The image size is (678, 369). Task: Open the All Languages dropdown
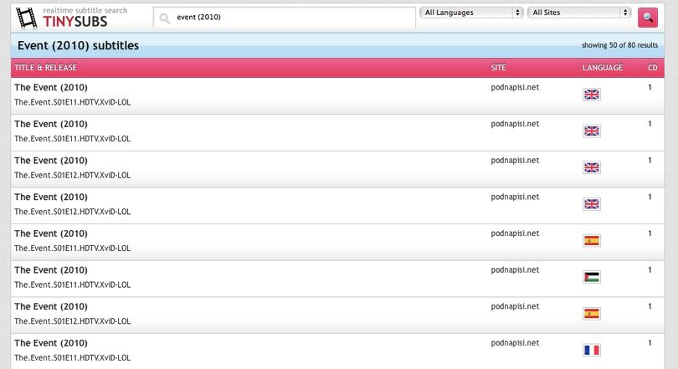point(471,13)
